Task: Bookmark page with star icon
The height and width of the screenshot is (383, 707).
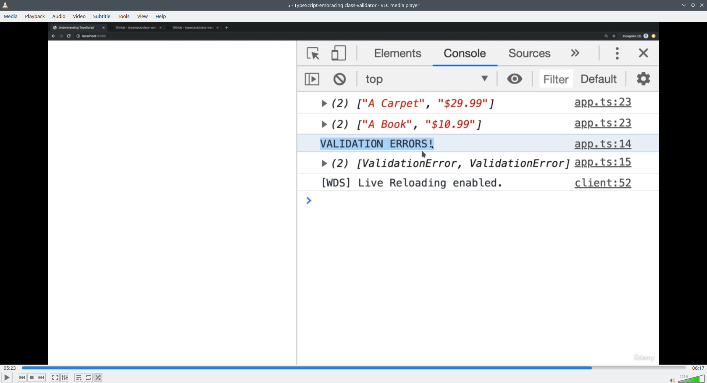Action: coord(614,36)
